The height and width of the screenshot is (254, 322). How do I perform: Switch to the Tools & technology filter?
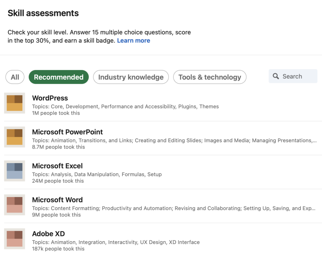(210, 77)
